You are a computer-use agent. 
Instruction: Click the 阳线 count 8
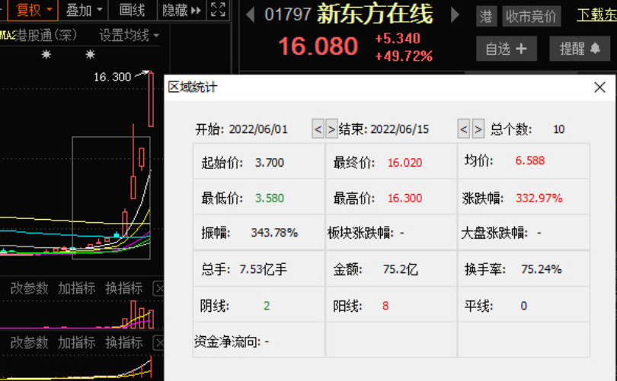[385, 306]
